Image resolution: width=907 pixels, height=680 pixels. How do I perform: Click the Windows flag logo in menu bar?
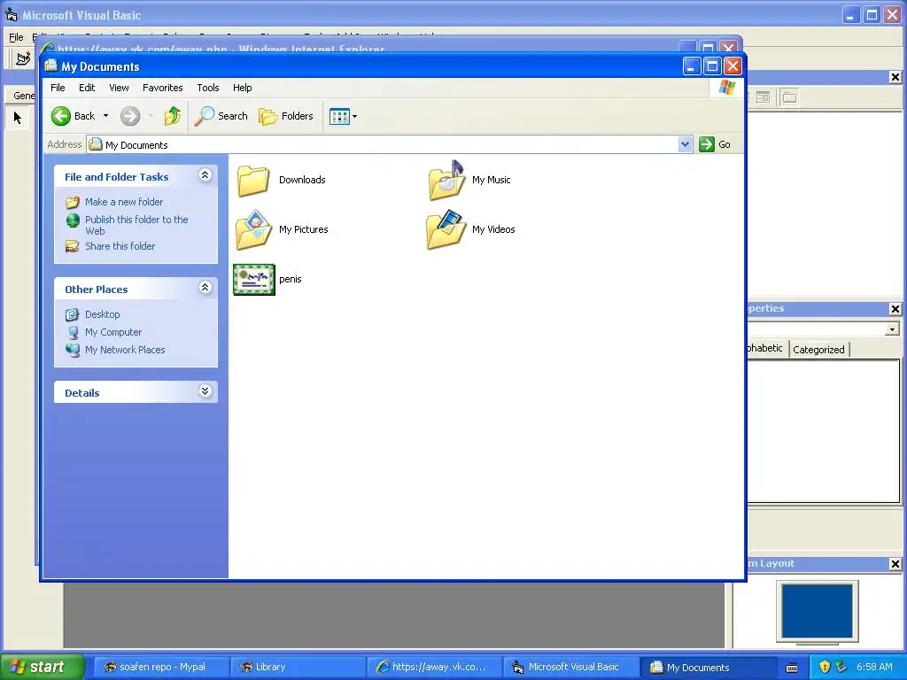(x=726, y=88)
